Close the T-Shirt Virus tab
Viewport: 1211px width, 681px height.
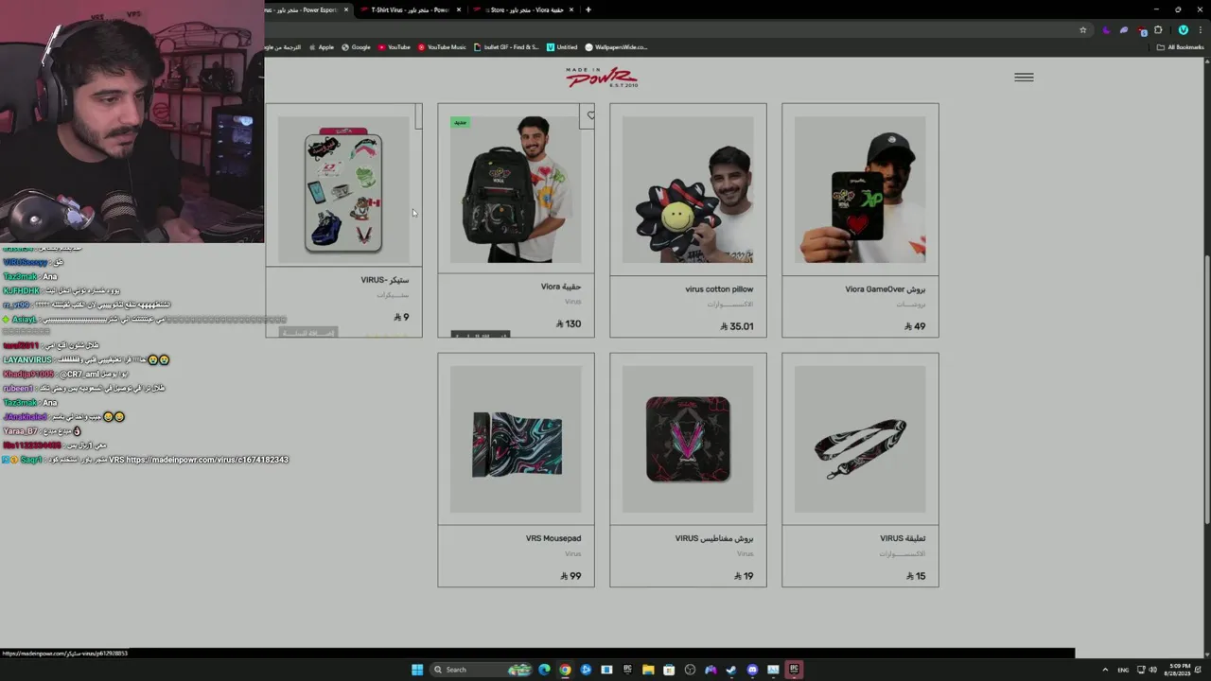pos(459,9)
